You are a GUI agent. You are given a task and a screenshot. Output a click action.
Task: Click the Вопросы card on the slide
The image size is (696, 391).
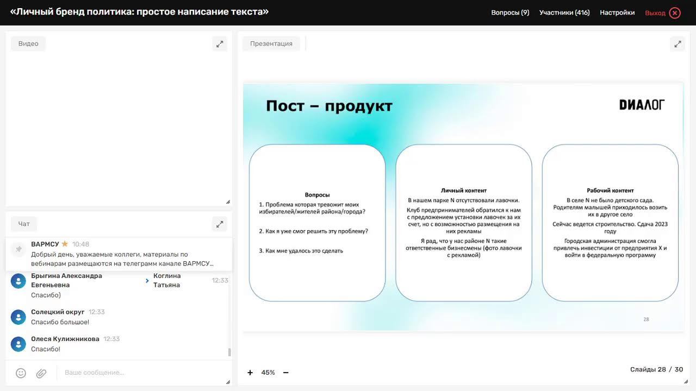[x=318, y=223]
